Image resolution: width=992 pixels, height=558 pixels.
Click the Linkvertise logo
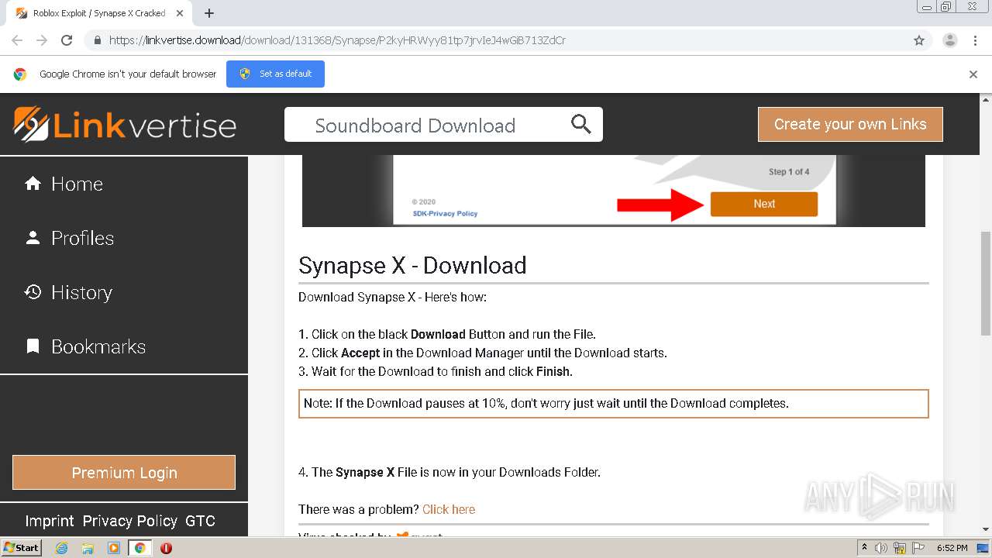click(125, 125)
